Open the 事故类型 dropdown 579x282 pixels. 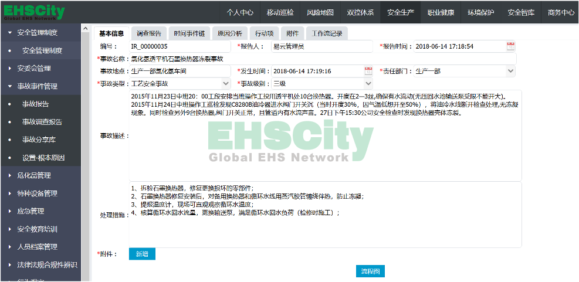tap(226, 83)
